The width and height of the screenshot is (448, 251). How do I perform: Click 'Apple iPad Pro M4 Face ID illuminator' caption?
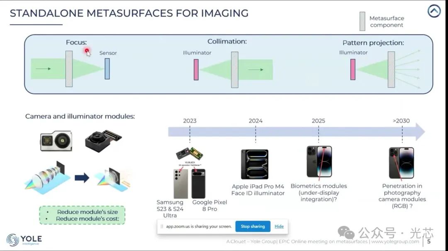[258, 190]
